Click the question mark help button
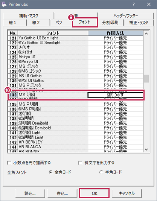 tap(134, 5)
